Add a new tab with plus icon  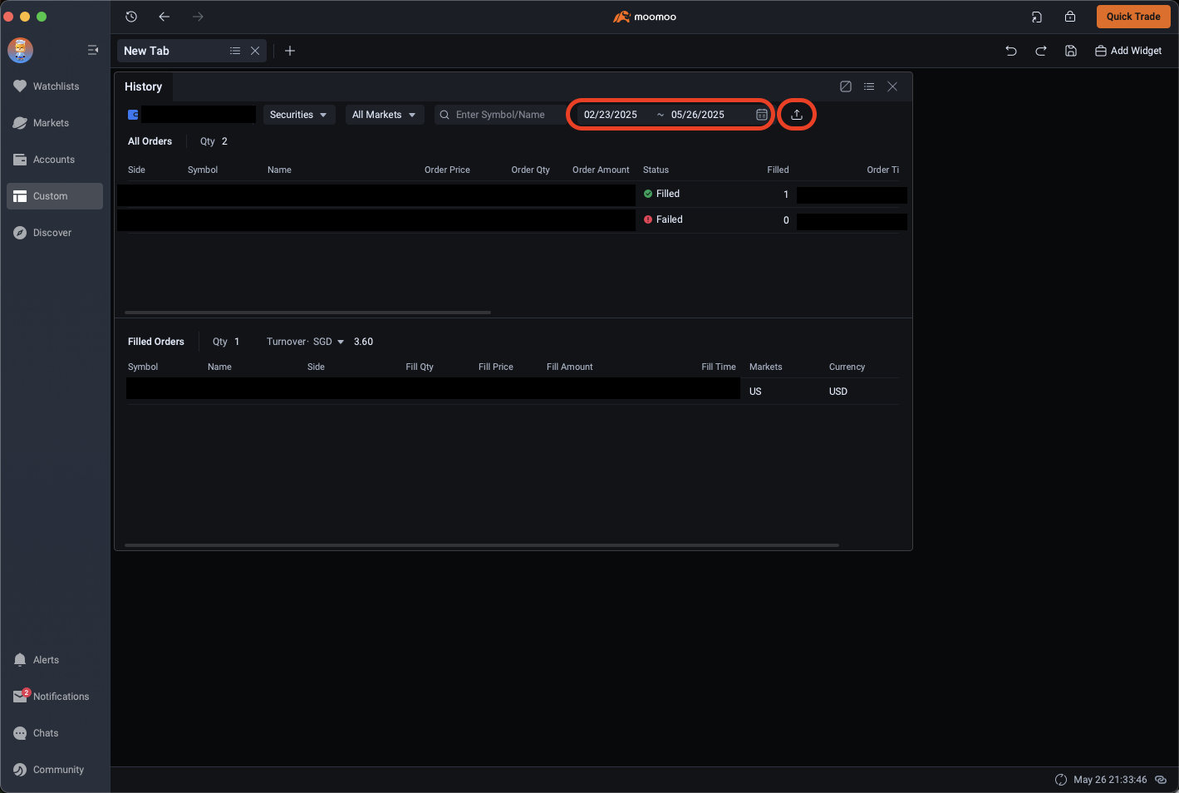click(290, 51)
